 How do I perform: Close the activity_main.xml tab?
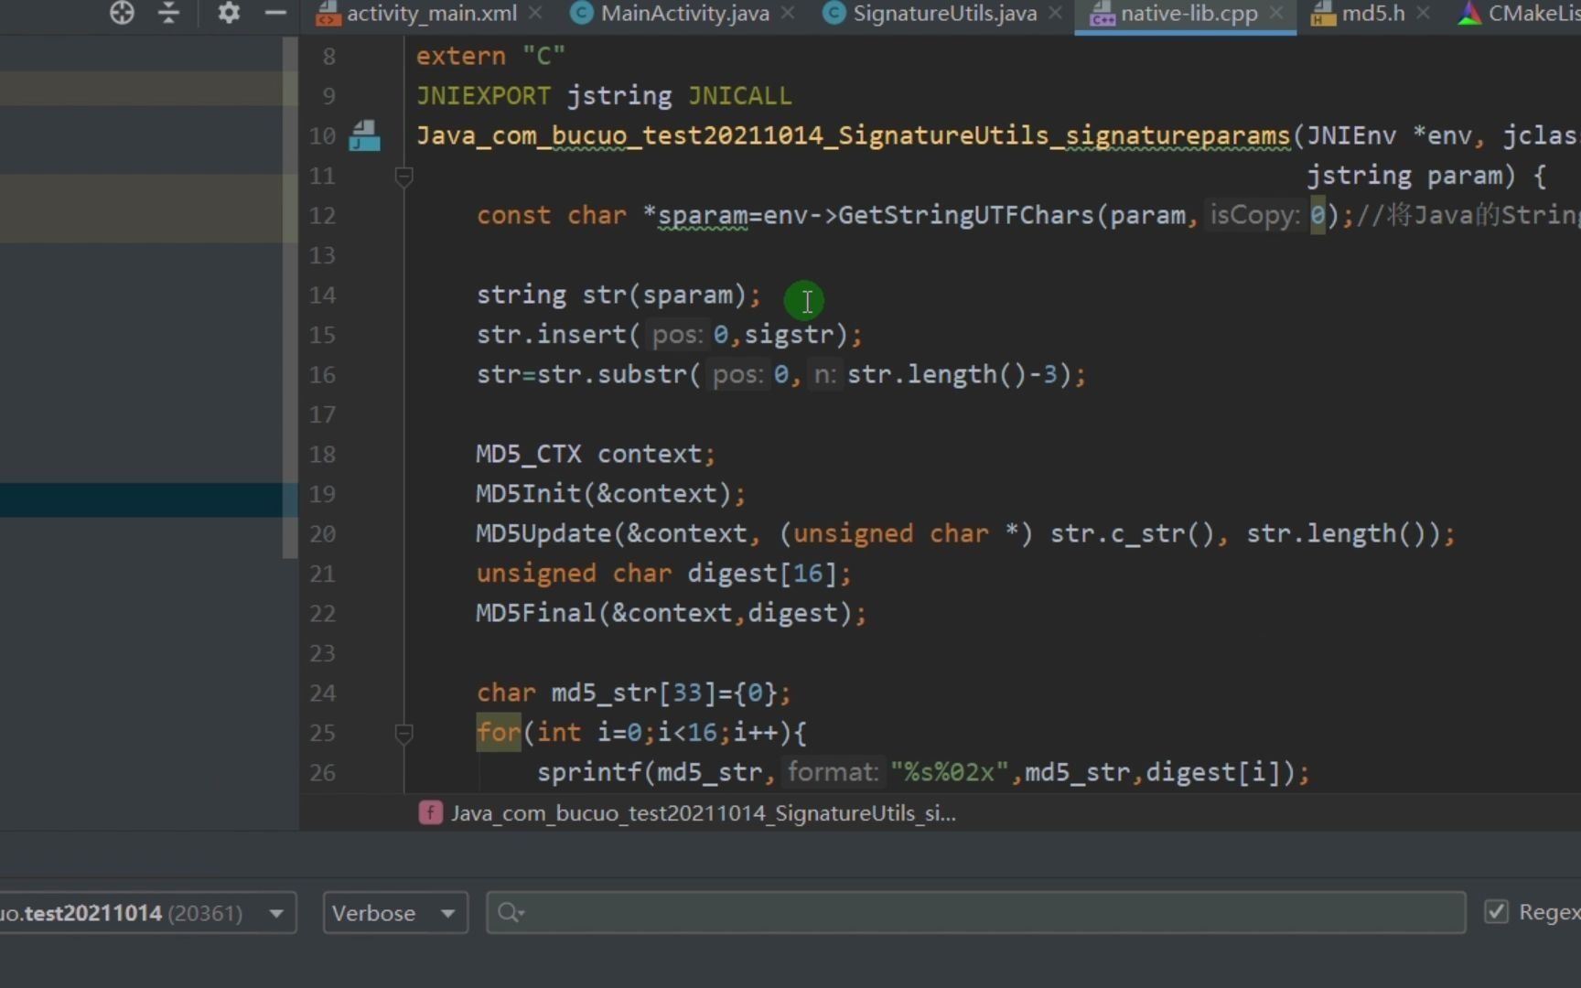(535, 14)
